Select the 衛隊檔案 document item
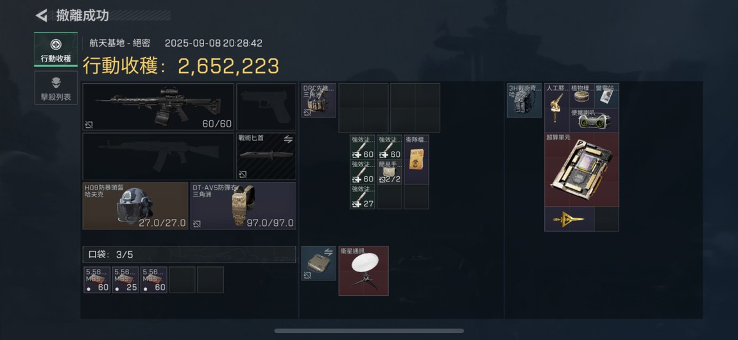The height and width of the screenshot is (340, 738). (x=416, y=159)
